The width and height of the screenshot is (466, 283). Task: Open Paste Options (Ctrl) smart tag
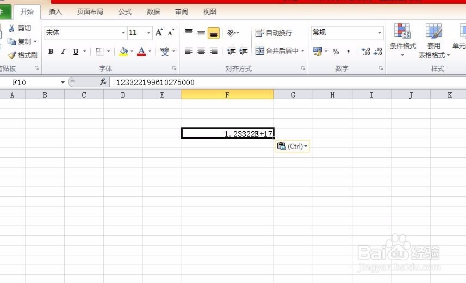tap(293, 146)
